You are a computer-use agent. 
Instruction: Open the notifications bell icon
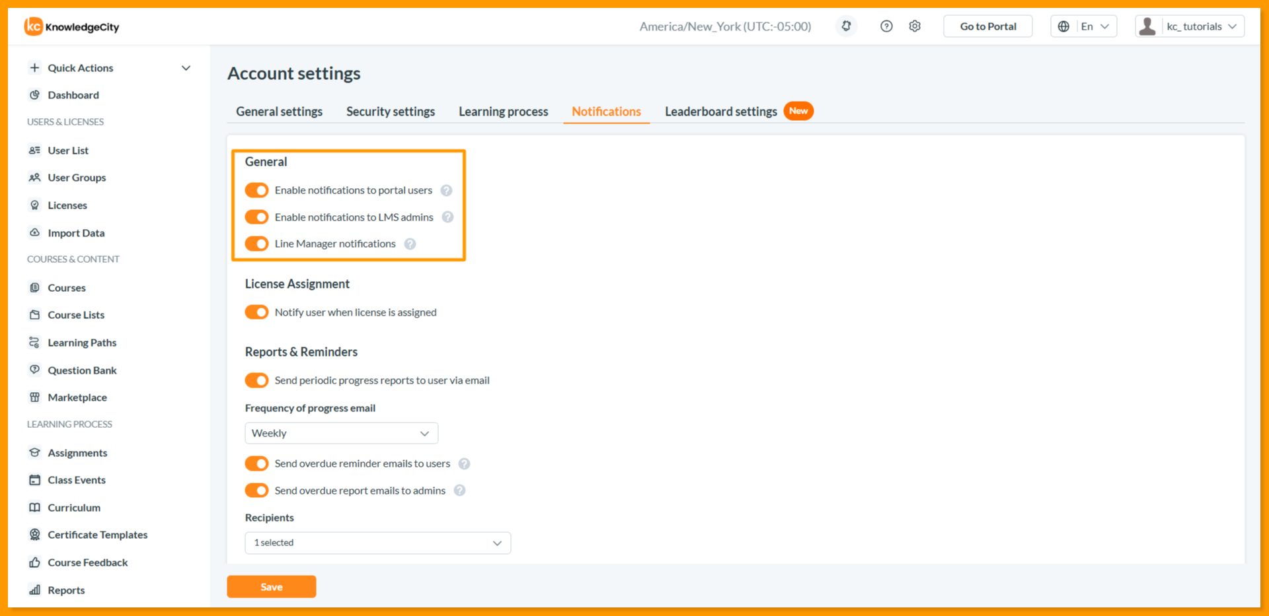pyautogui.click(x=846, y=26)
